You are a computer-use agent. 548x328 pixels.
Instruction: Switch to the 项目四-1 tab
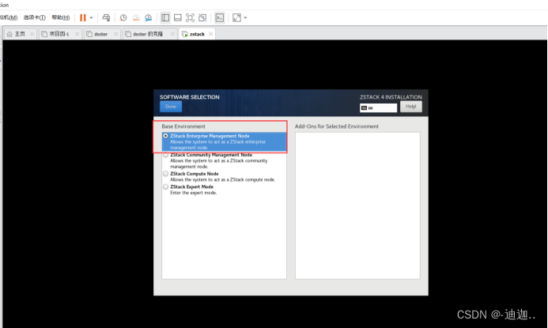point(59,34)
